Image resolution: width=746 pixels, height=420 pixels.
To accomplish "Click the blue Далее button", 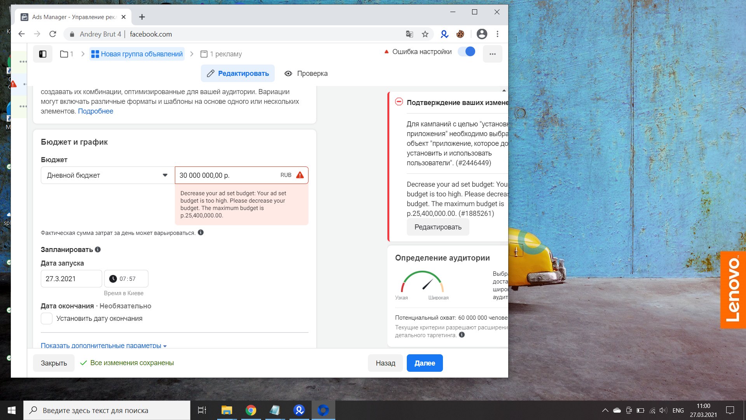I will [x=425, y=363].
